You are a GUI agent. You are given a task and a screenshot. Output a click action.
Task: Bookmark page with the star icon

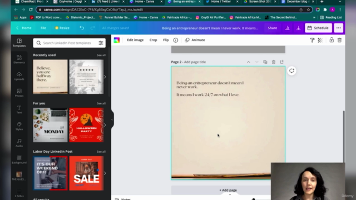(308, 9)
